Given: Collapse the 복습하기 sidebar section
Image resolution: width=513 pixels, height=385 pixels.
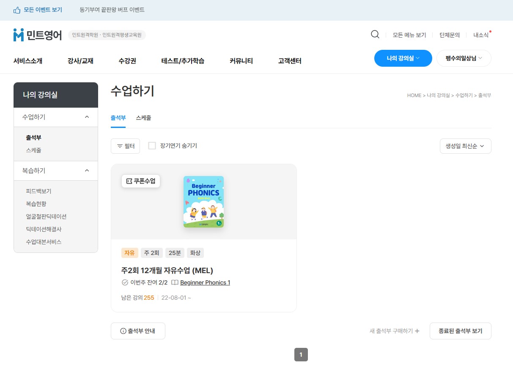Looking at the screenshot, I should [87, 171].
